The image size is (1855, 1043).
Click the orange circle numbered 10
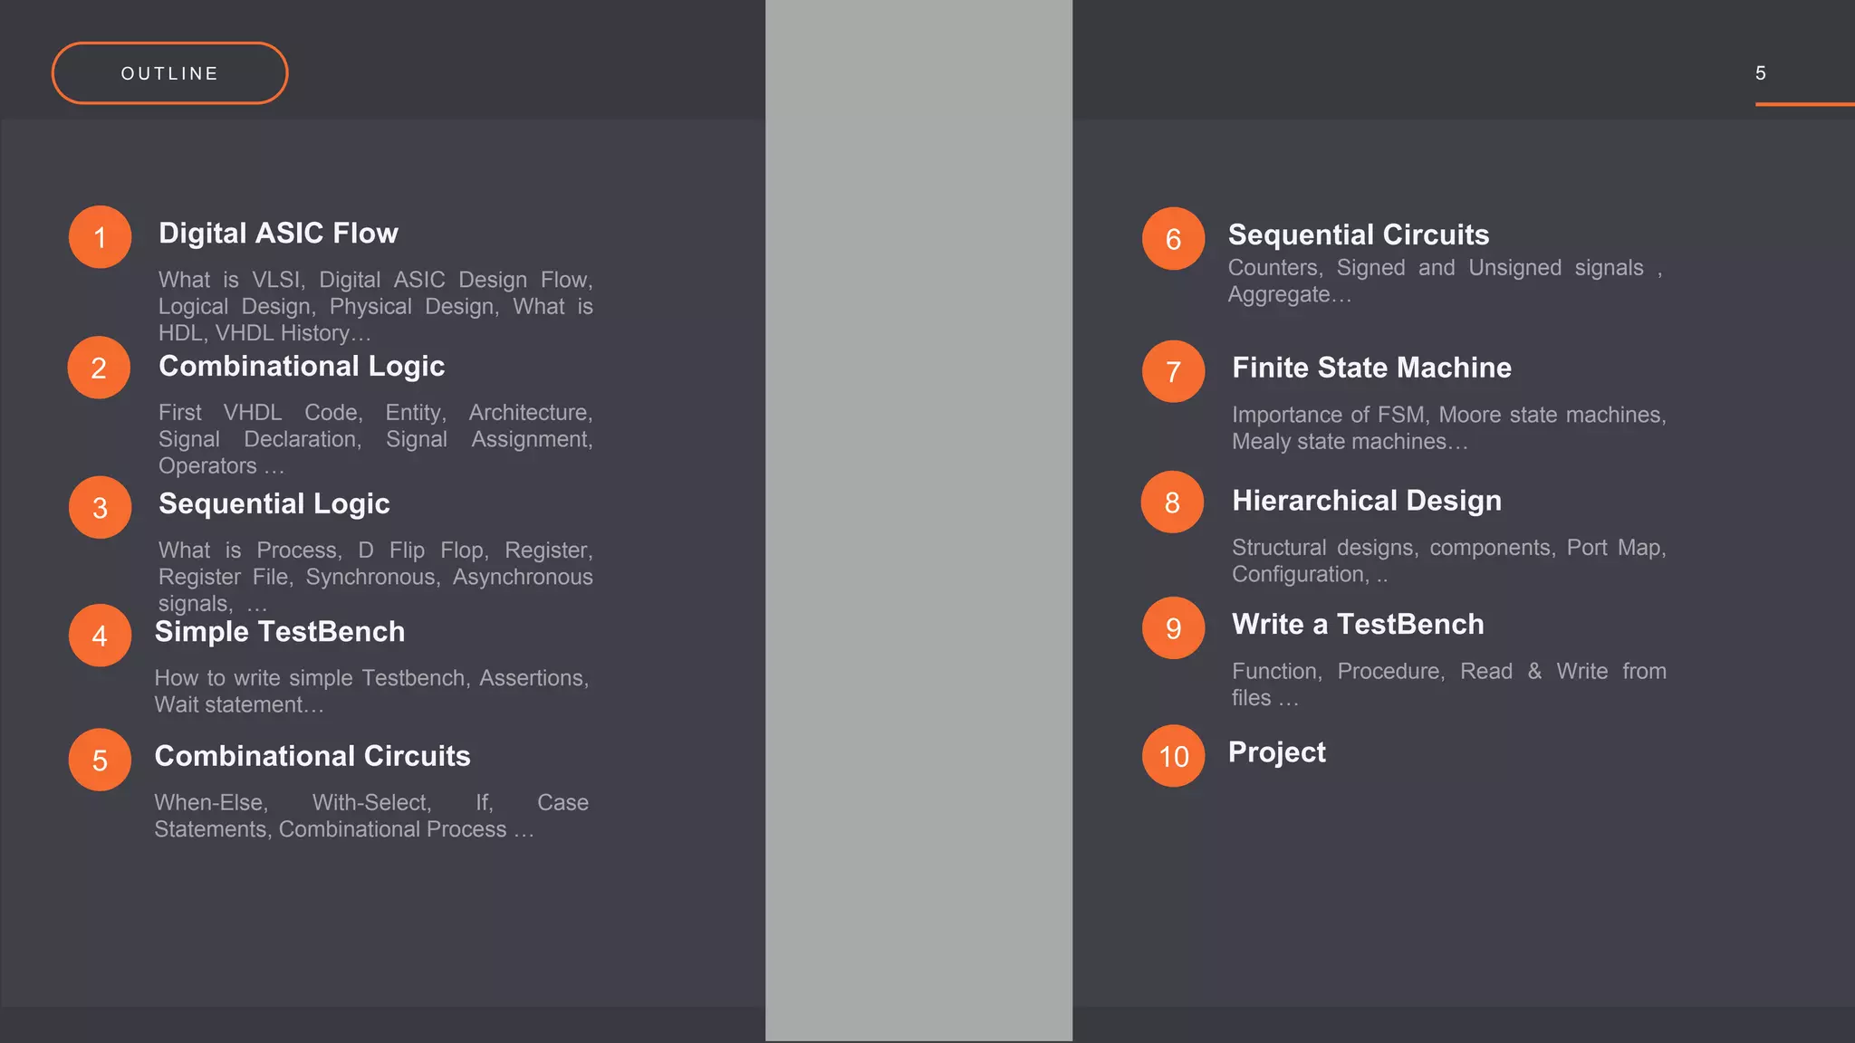point(1173,756)
